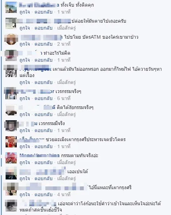Open avatar of ATM card commenter

(11, 39)
